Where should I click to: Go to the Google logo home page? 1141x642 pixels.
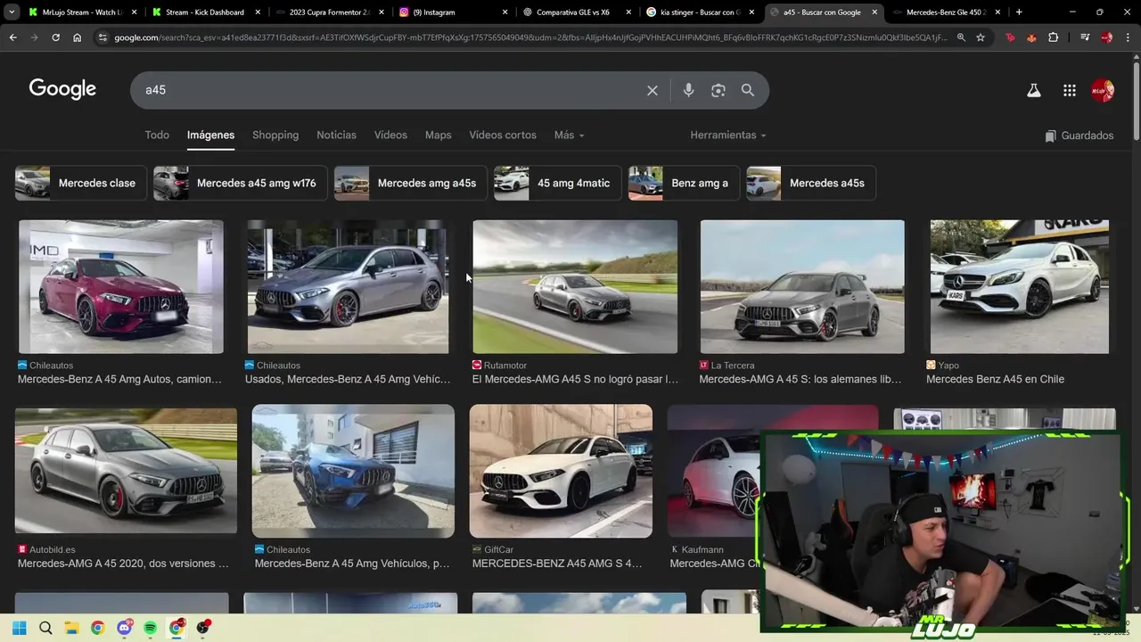pos(62,89)
